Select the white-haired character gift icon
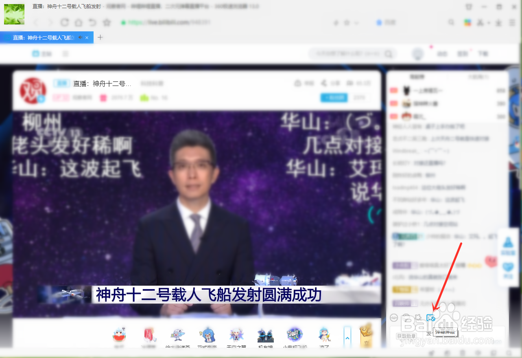 coord(236,335)
